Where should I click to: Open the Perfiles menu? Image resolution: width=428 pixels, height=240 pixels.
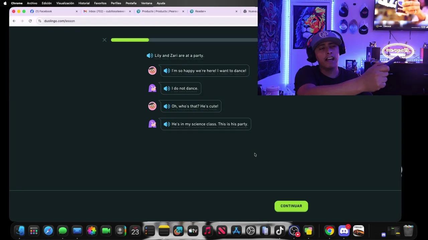pos(116,3)
